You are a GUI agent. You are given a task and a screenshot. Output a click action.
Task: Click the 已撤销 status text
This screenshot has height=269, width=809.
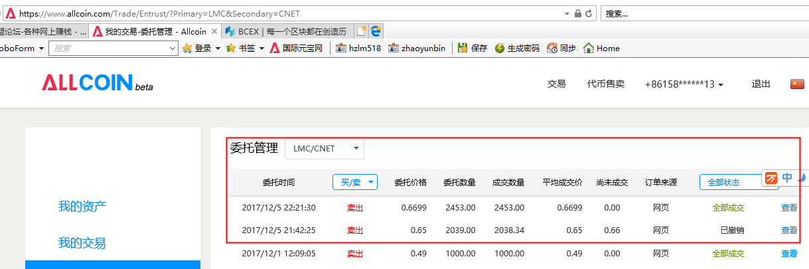click(x=732, y=230)
